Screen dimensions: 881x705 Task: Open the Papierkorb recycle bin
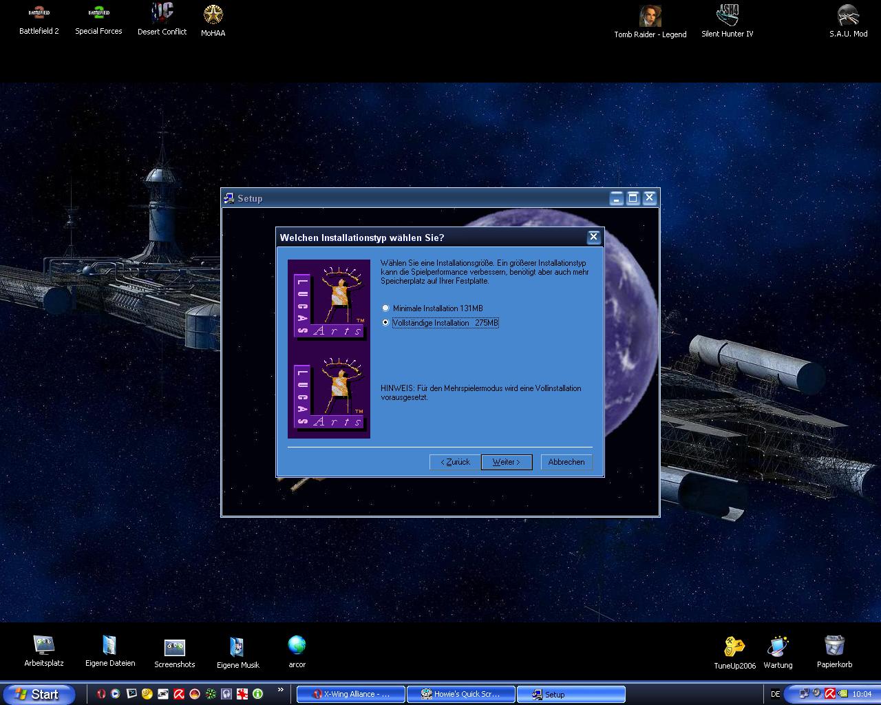[834, 651]
